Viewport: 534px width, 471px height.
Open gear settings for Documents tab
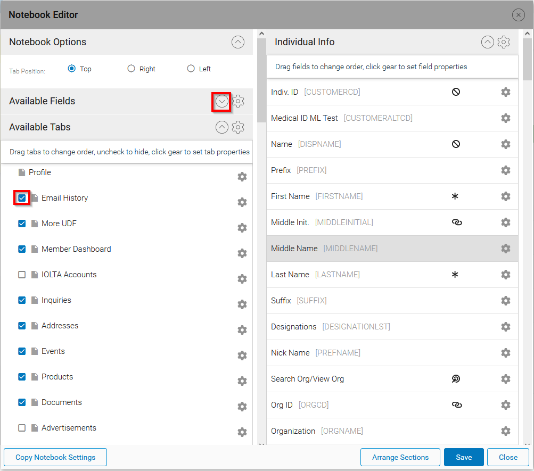point(242,407)
